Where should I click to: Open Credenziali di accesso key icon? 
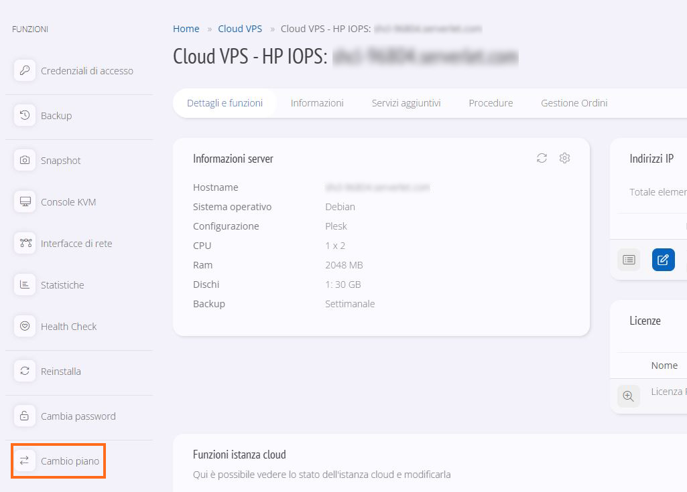[25, 70]
